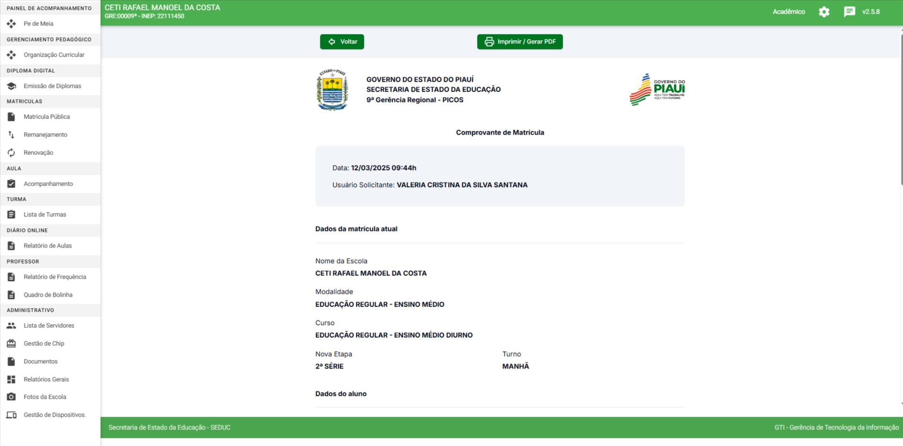Go to Organização Curricular
The height and width of the screenshot is (446, 903).
click(x=54, y=55)
